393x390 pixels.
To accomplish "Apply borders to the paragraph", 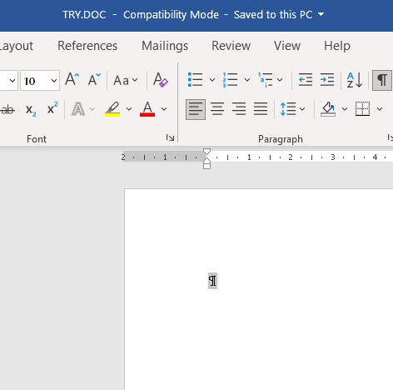I will click(362, 109).
